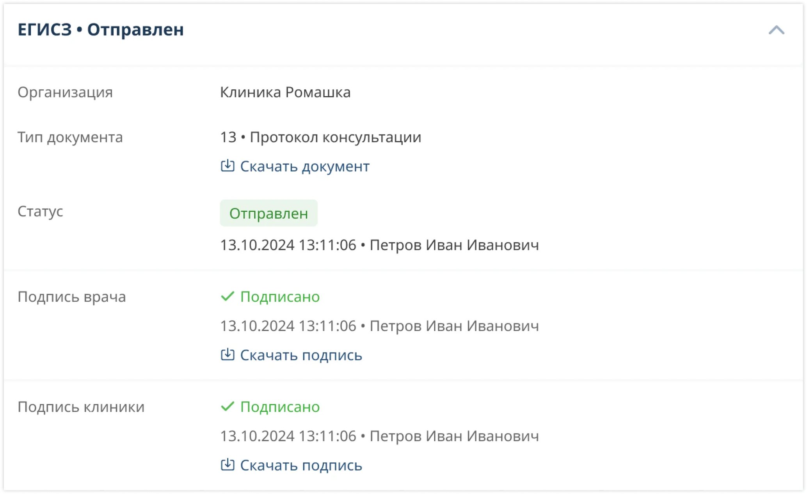Click the Подписано indicator in clinic signature row
The height and width of the screenshot is (494, 807).
click(280, 407)
